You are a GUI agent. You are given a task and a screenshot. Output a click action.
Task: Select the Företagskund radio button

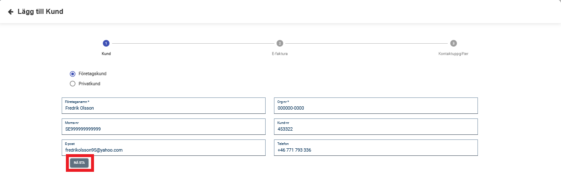click(x=73, y=74)
